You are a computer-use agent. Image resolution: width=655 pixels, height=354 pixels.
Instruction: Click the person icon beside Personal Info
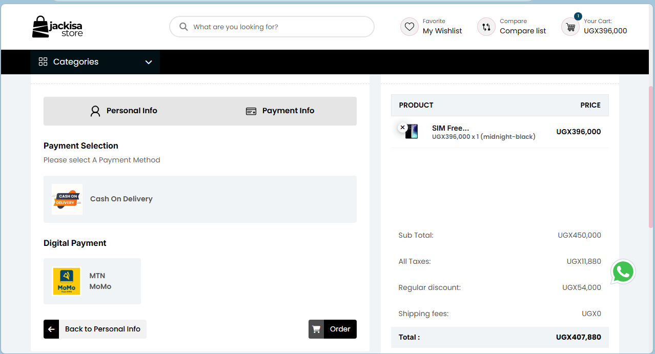(x=95, y=111)
